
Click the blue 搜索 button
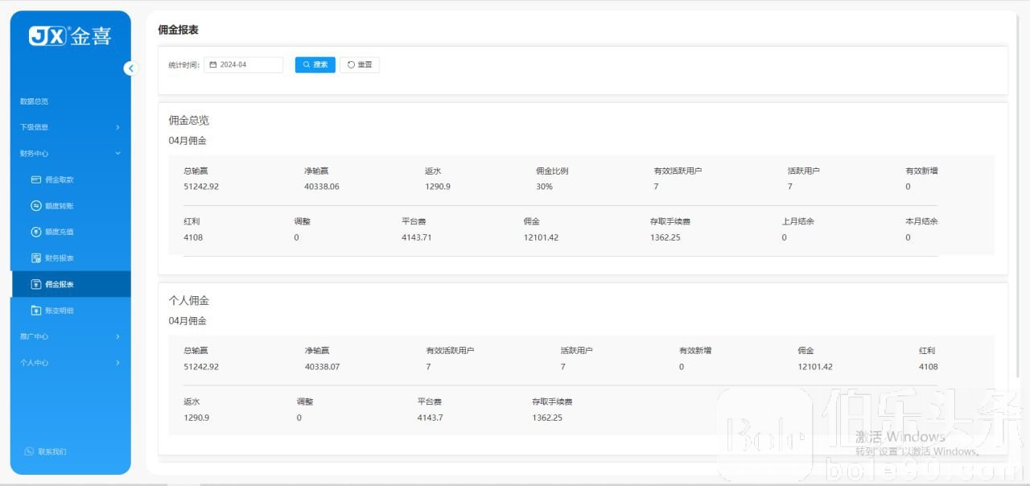315,64
